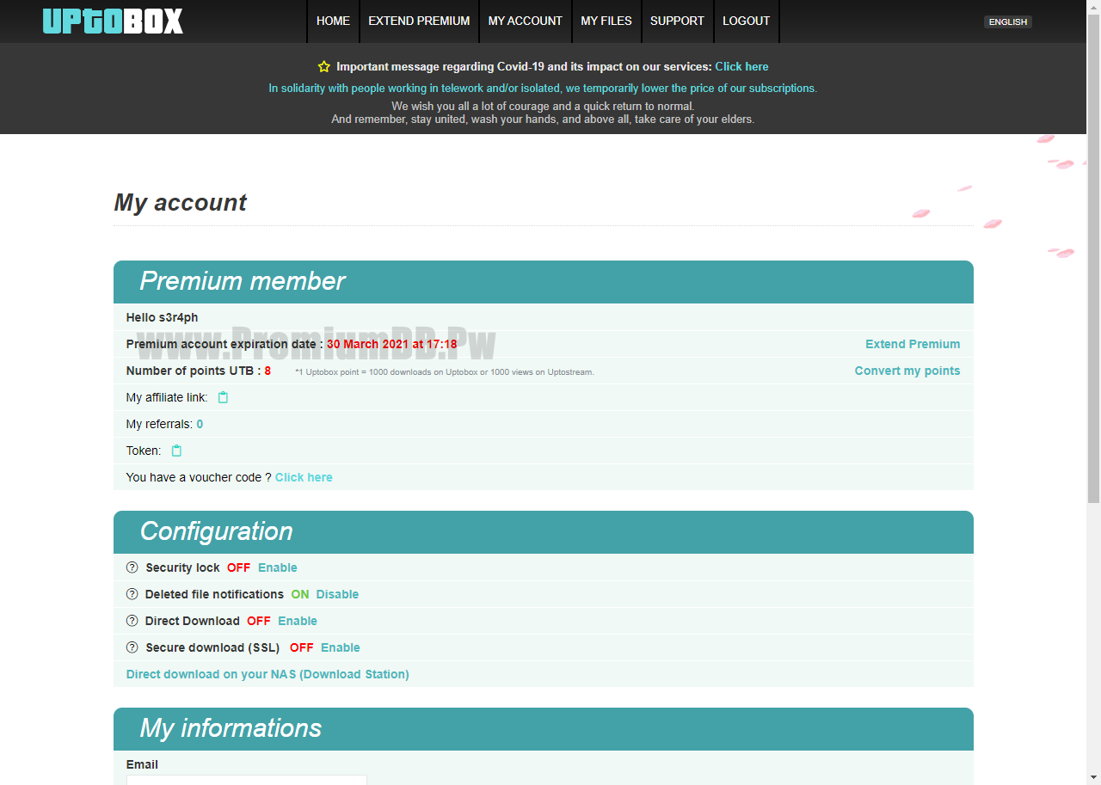
Task: Click the Configuration section header
Action: coord(544,532)
